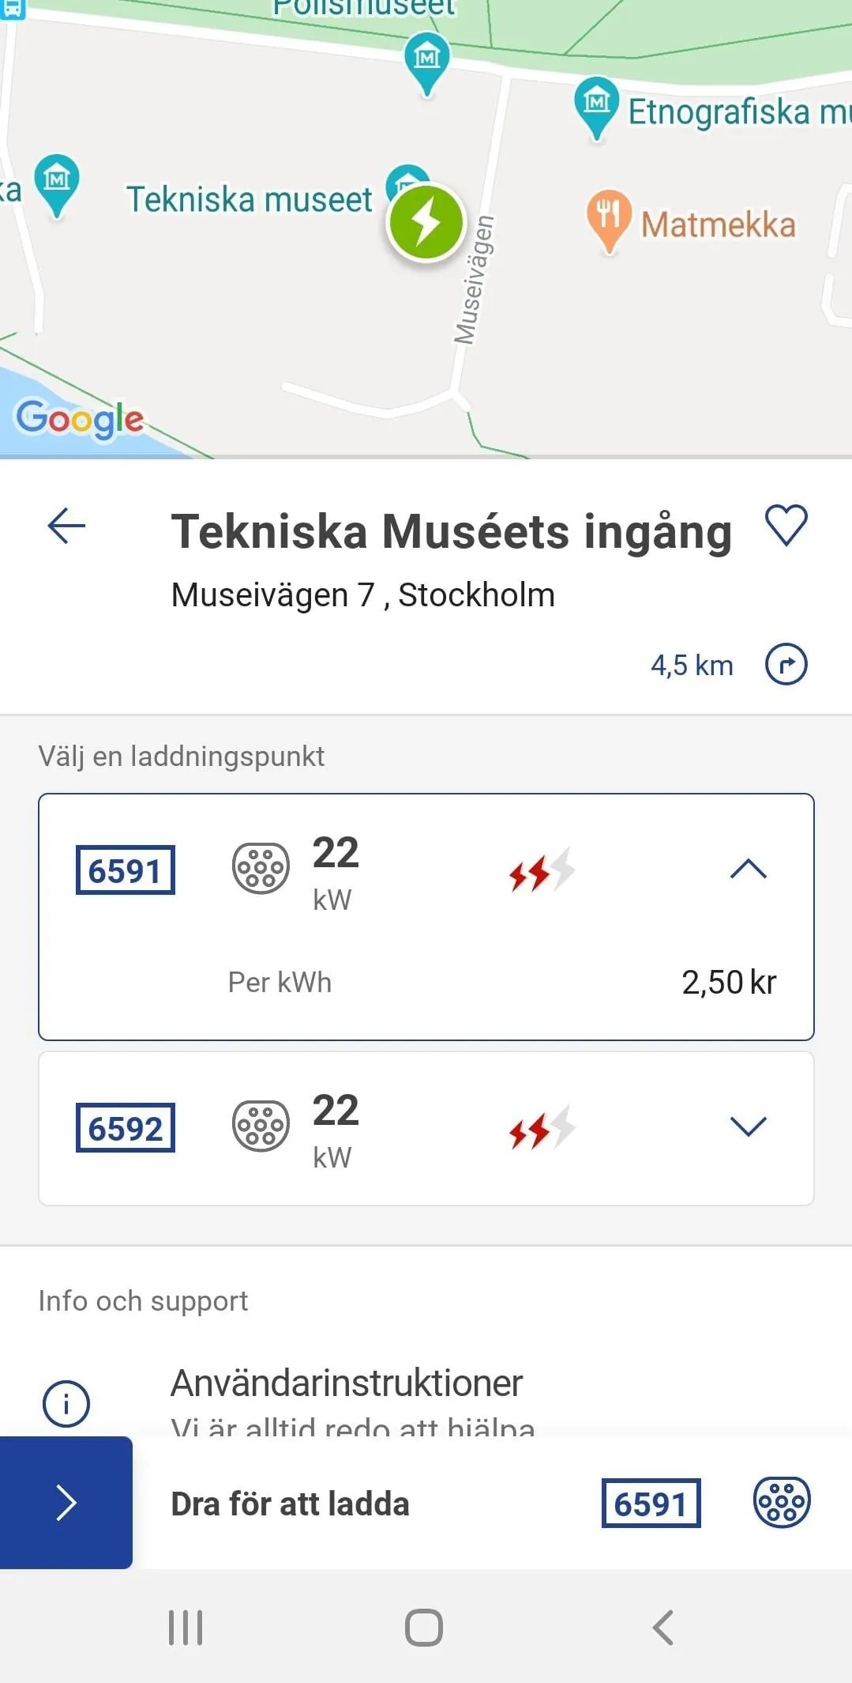This screenshot has width=852, height=1683.
Task: Favorite Tekniska Muséets ingång with the heart
Action: point(786,526)
